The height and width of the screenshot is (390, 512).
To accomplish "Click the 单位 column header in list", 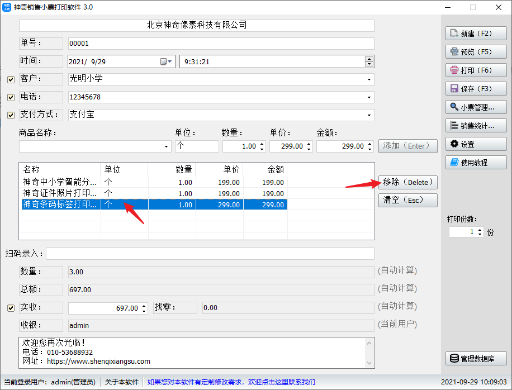I will (x=124, y=169).
